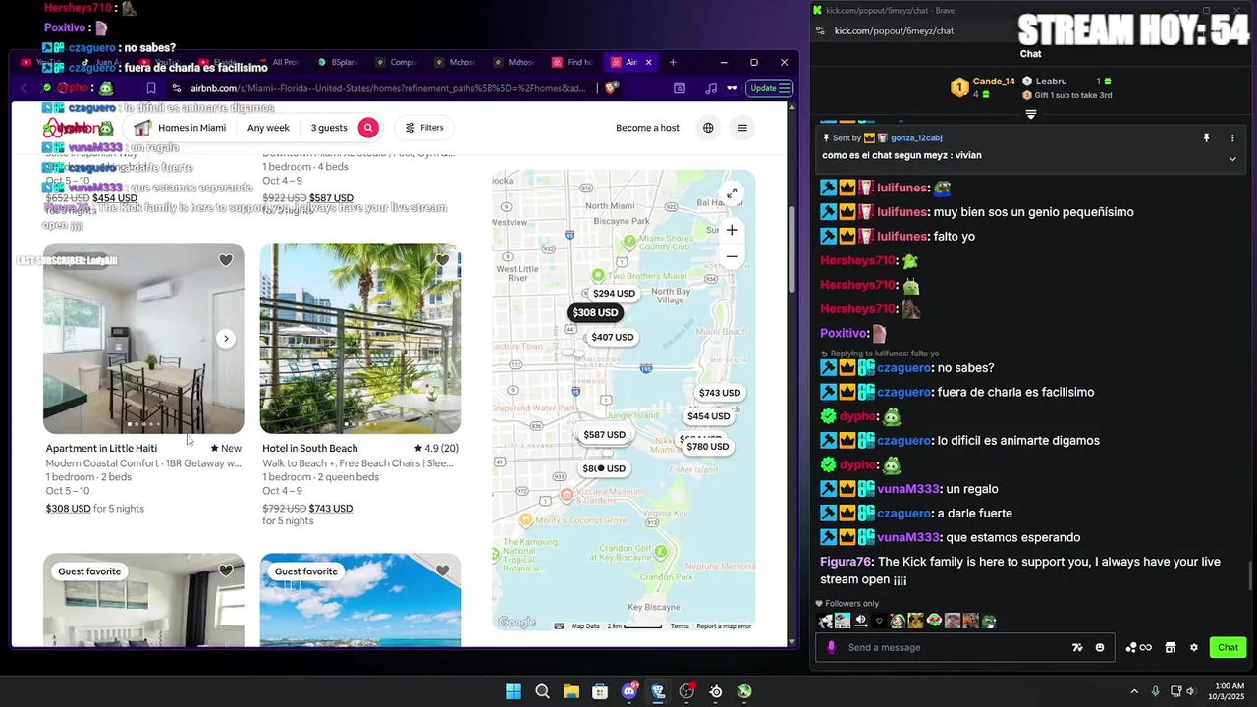This screenshot has height=707, width=1257.
Task: Open Map Data attribution on the map
Action: pyautogui.click(x=585, y=626)
